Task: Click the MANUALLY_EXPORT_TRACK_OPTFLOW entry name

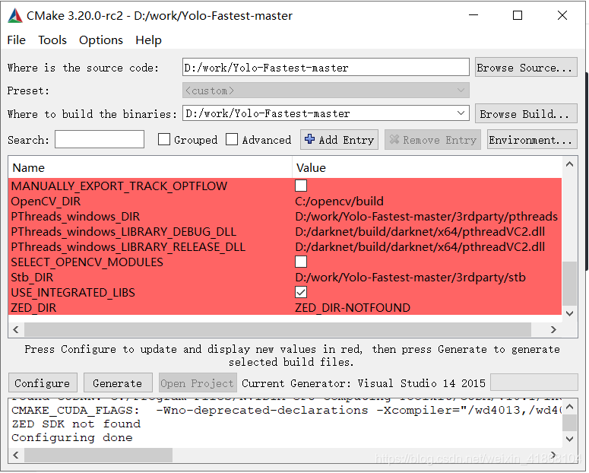Action: pos(119,186)
